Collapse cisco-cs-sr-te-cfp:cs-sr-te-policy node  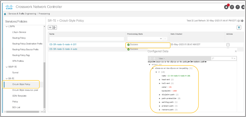[x=153, y=68]
